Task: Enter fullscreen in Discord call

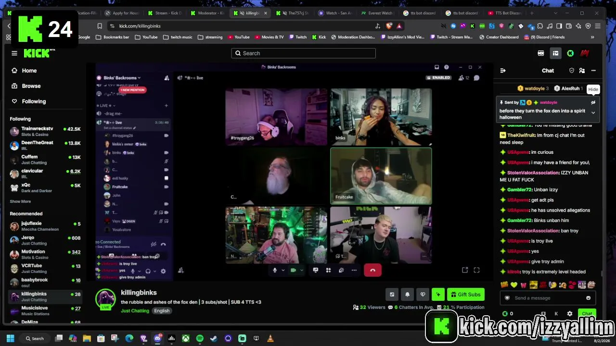Action: click(x=476, y=270)
